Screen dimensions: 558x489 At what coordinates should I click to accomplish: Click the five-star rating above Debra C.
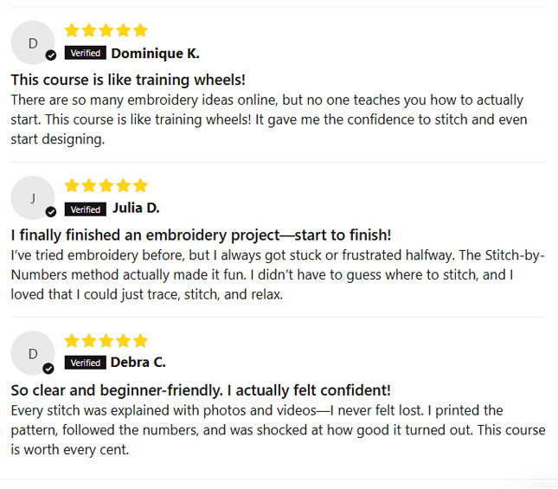(x=106, y=340)
